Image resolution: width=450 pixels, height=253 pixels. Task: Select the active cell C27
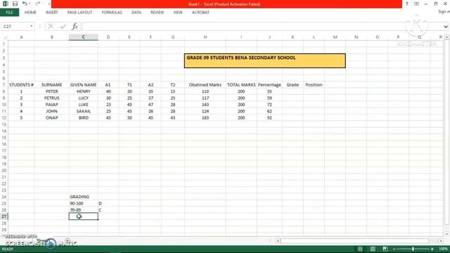click(x=83, y=216)
